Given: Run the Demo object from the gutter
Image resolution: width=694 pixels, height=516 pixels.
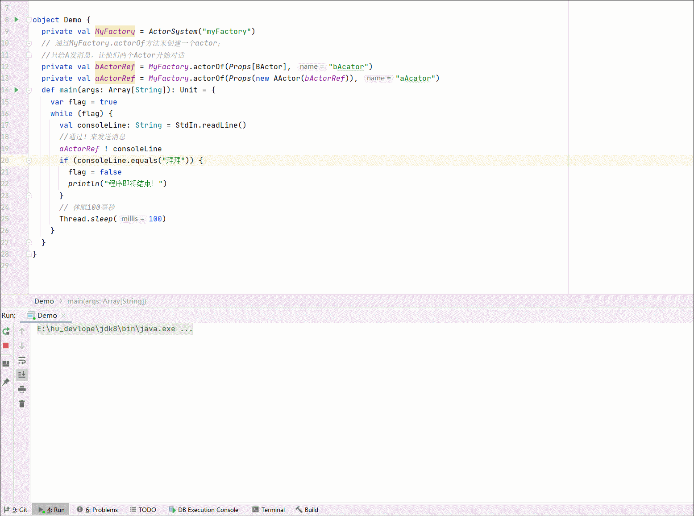Looking at the screenshot, I should point(17,20).
